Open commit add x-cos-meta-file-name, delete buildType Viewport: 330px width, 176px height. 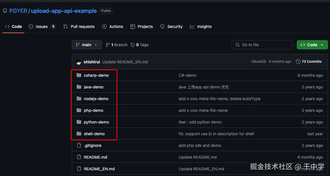(x=220, y=99)
